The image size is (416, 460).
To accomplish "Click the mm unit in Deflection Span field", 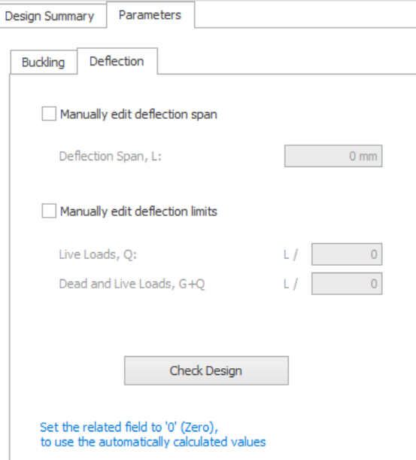I will pos(368,157).
